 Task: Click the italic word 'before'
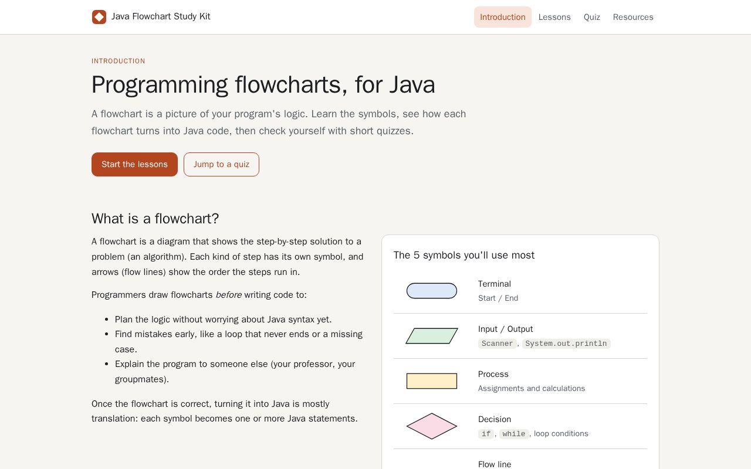tap(229, 295)
